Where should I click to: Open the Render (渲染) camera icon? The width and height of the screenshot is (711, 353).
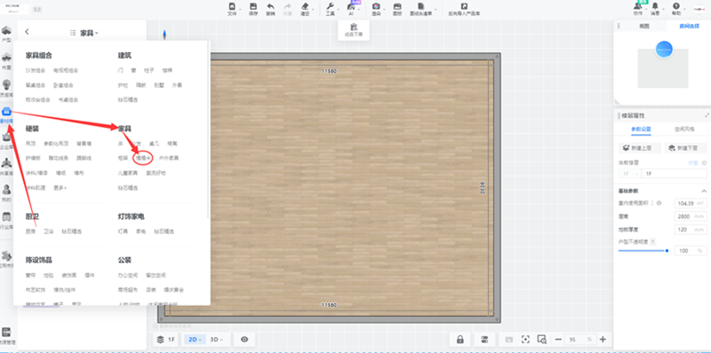click(x=376, y=7)
